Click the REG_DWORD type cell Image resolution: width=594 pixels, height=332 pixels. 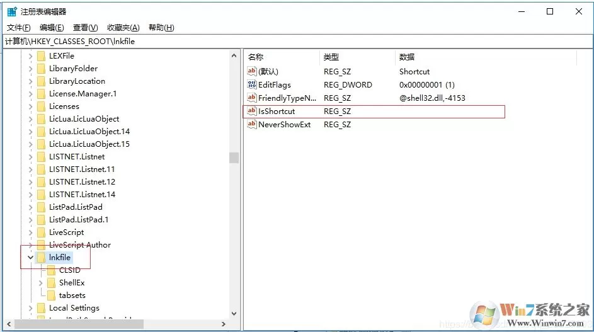click(348, 85)
